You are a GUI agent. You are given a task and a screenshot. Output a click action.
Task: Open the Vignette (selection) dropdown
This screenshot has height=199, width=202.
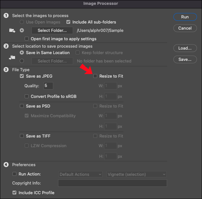[136, 174]
